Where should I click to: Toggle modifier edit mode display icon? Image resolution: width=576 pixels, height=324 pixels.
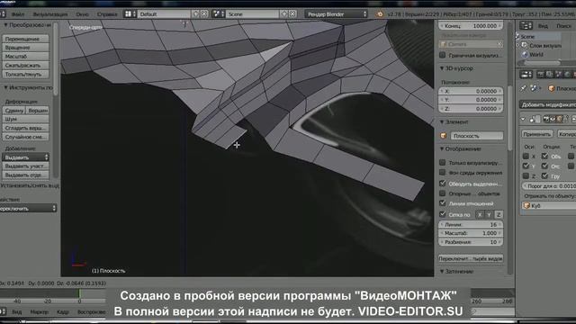560,119
